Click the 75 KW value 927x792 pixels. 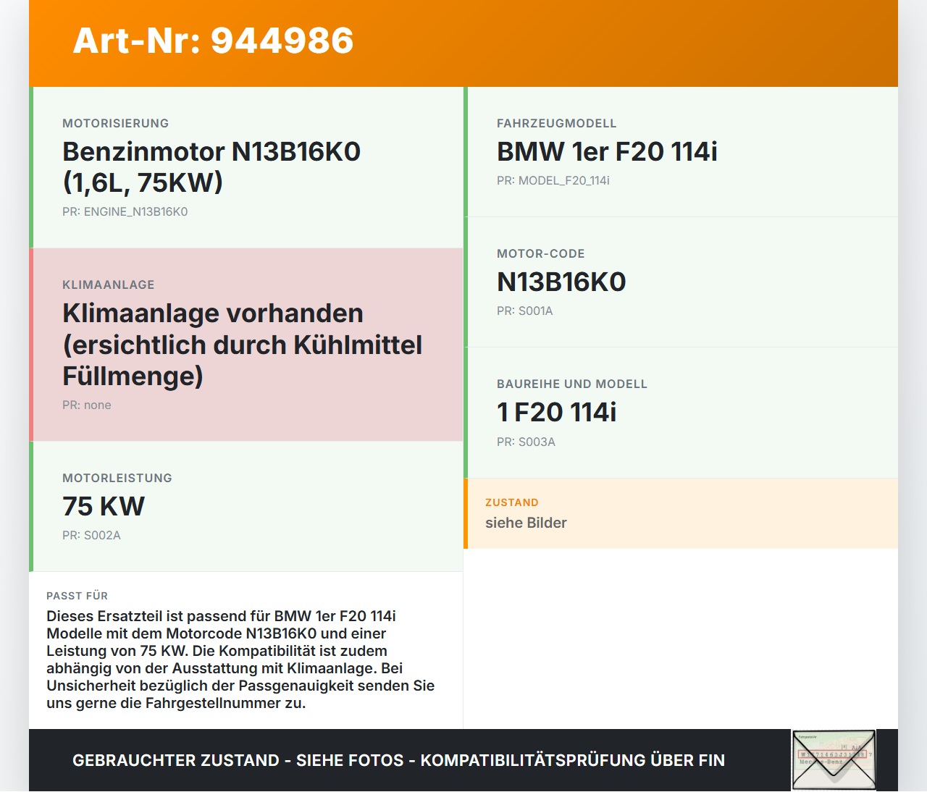click(104, 506)
